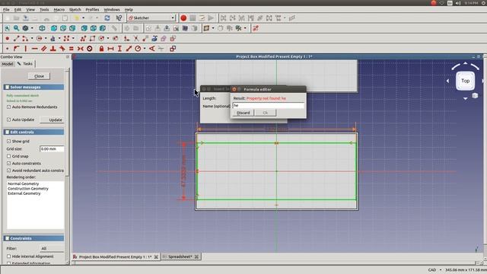Open the draw style dropdown arrow
487x274 pixels.
pos(32,28)
